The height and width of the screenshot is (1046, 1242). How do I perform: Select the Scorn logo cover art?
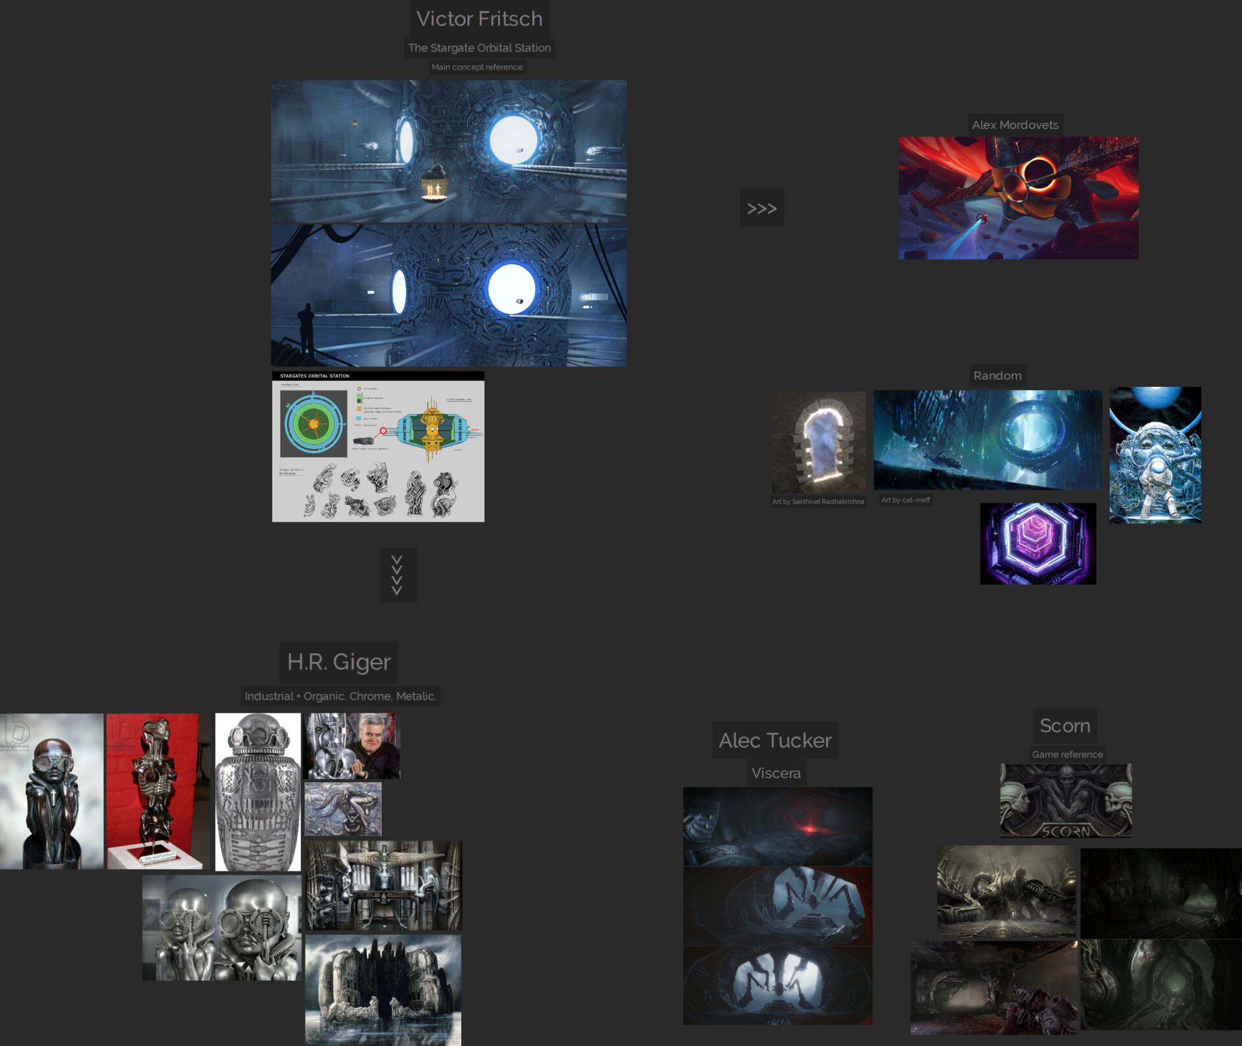coord(1065,801)
